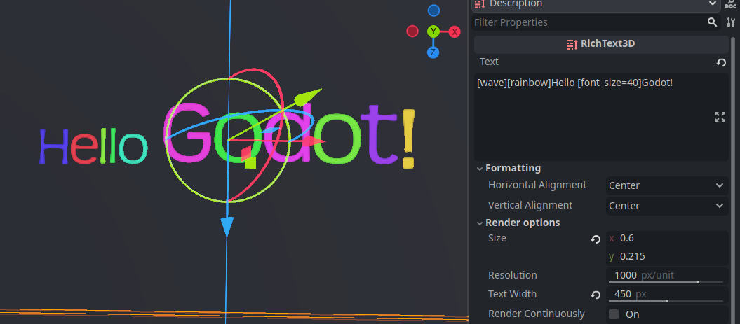The image size is (740, 324).
Task: Click the Vertical Alignment label
Action: (530, 205)
